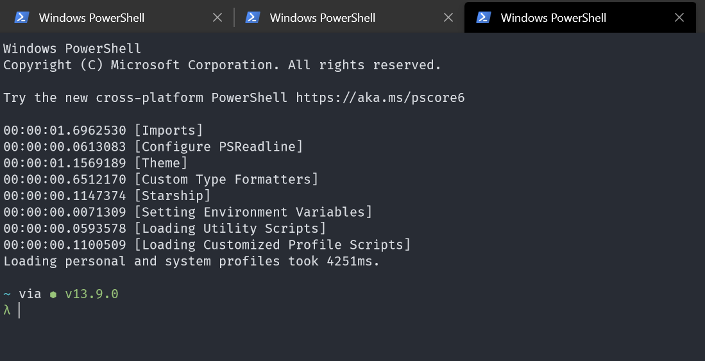Image resolution: width=705 pixels, height=361 pixels.
Task: Close the first PowerShell tab
Action: 217,17
